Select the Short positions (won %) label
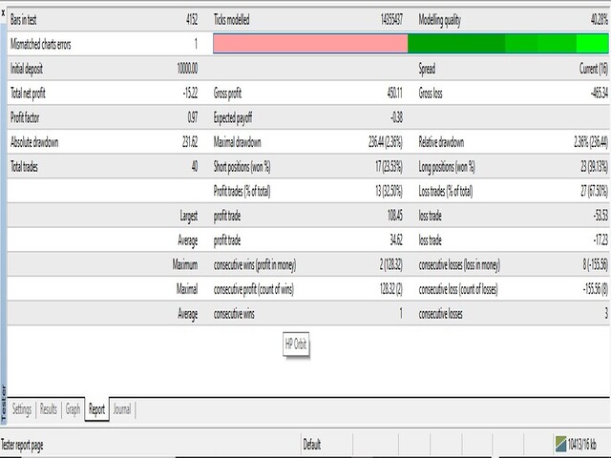Viewport: 611px width, 458px height. pos(242,167)
